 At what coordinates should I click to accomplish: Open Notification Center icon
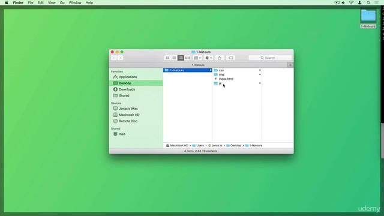coord(377,2)
